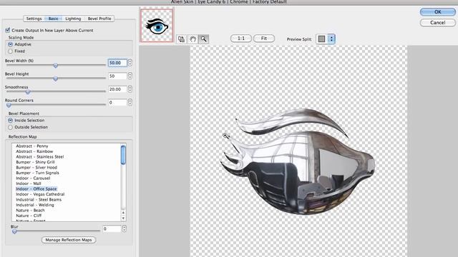Select Bumper - Shiny Grill reflection map
The width and height of the screenshot is (458, 257).
tap(35, 162)
